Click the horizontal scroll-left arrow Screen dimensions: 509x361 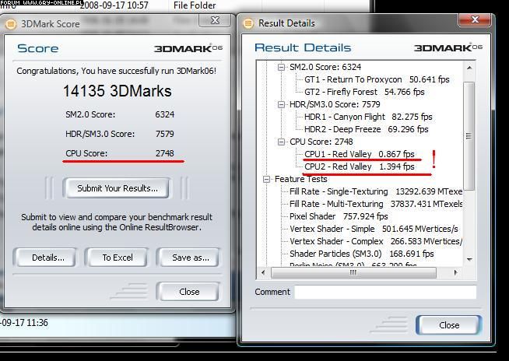click(263, 273)
